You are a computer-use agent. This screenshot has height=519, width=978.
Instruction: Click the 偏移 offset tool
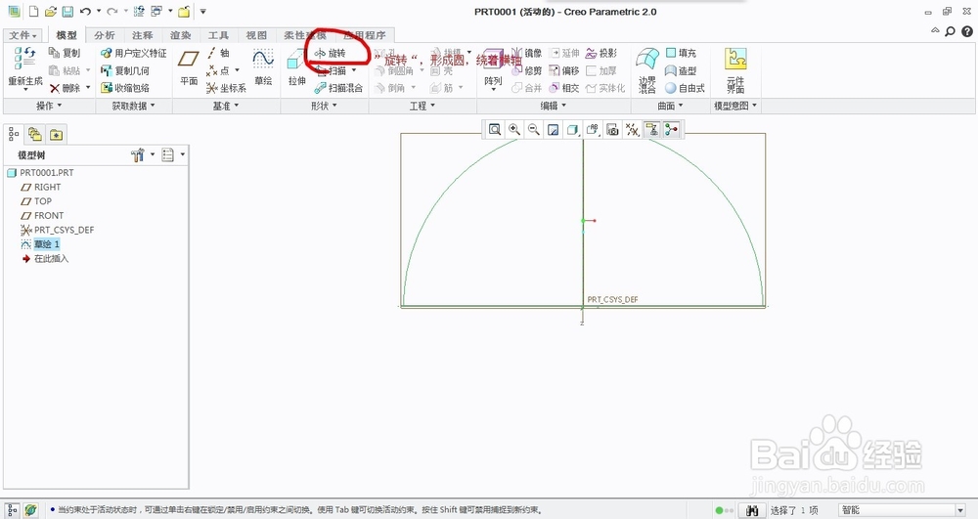point(564,70)
